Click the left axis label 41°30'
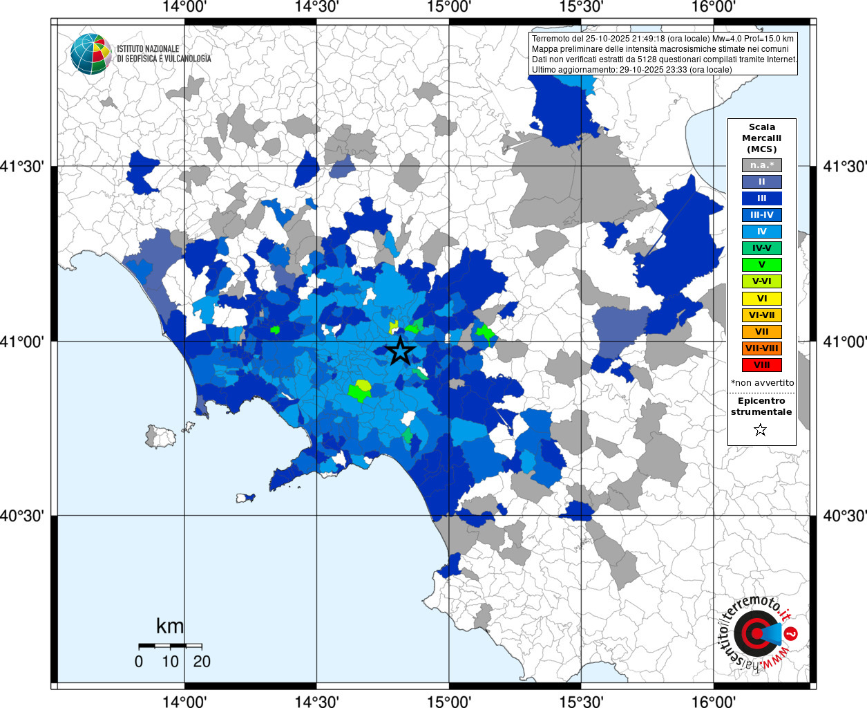The image size is (867, 708). click(22, 167)
